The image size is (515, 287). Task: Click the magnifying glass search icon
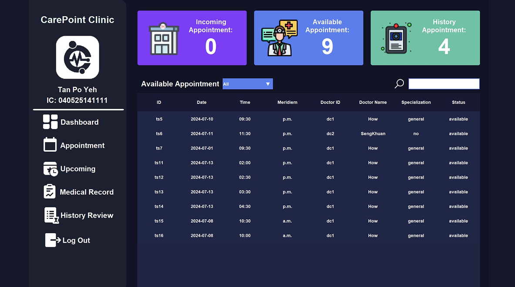(x=399, y=84)
